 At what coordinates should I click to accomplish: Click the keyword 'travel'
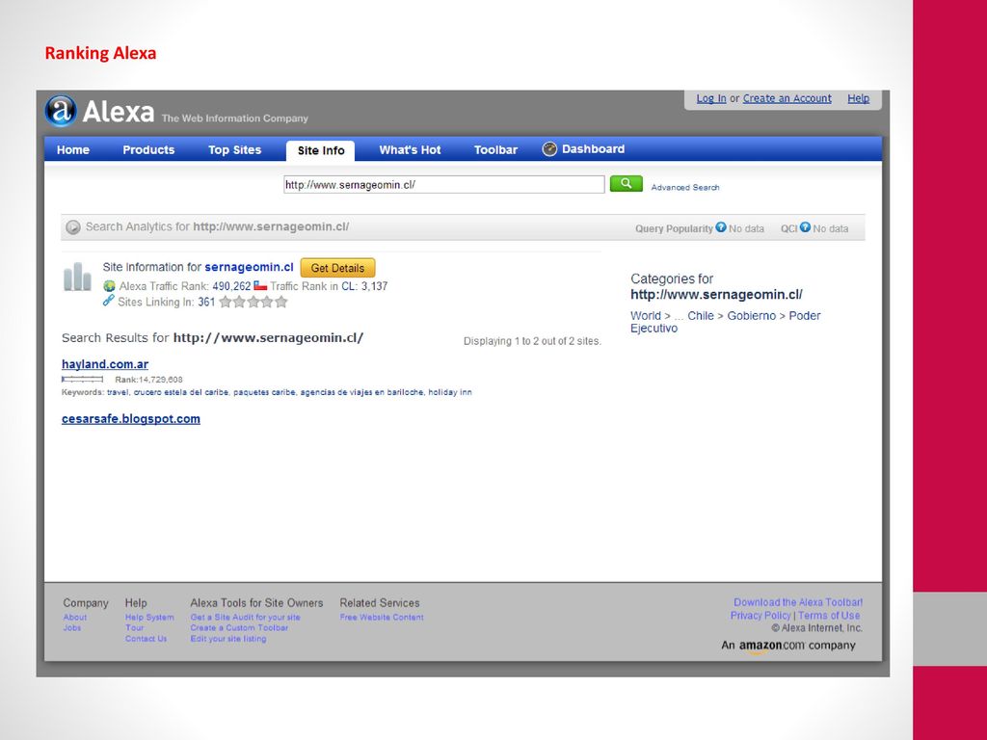click(x=117, y=392)
